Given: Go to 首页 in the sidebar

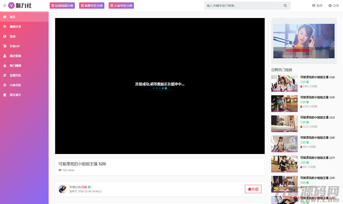Looking at the screenshot, I should coord(13,17).
